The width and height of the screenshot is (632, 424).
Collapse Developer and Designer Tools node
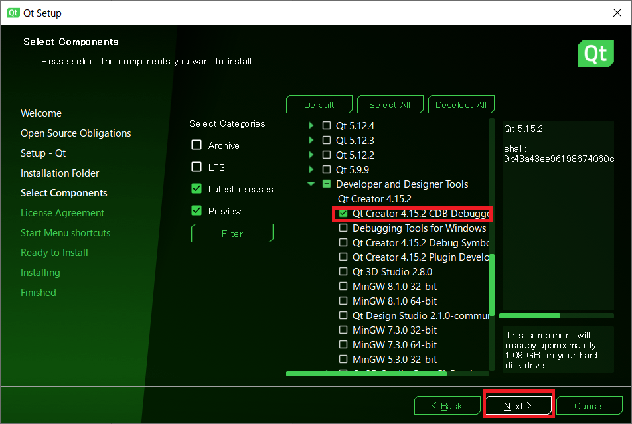311,184
